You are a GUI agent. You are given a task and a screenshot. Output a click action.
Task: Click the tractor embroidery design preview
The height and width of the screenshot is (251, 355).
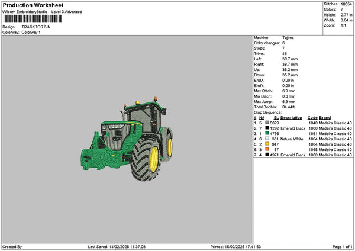pyautogui.click(x=127, y=139)
